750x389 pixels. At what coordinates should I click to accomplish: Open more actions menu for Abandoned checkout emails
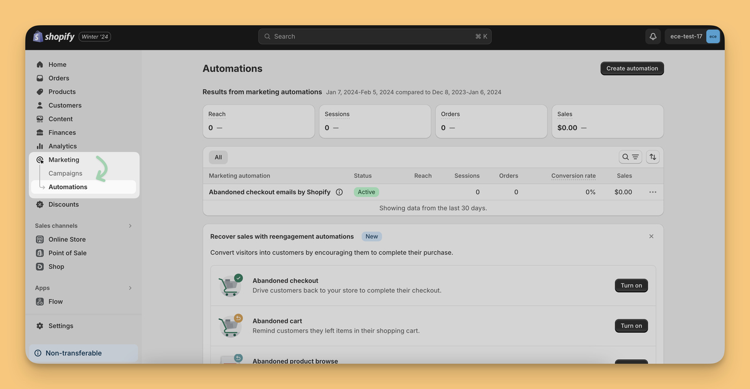point(653,192)
